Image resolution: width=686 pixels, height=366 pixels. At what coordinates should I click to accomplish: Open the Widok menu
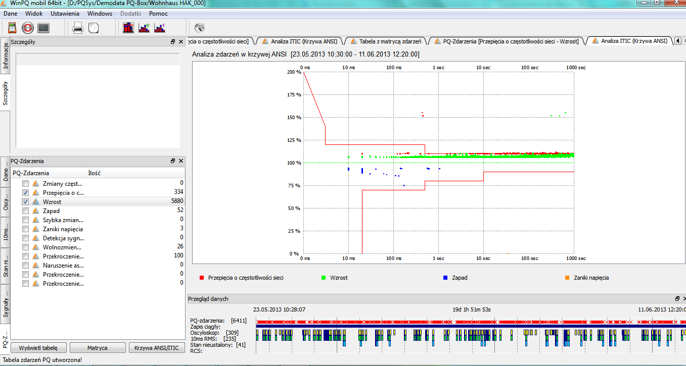tap(34, 14)
